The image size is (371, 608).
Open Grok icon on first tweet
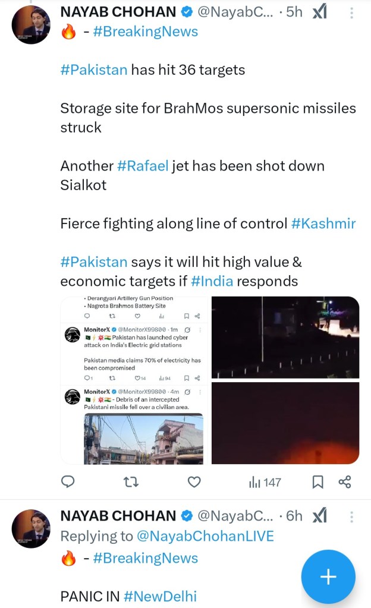coord(319,12)
